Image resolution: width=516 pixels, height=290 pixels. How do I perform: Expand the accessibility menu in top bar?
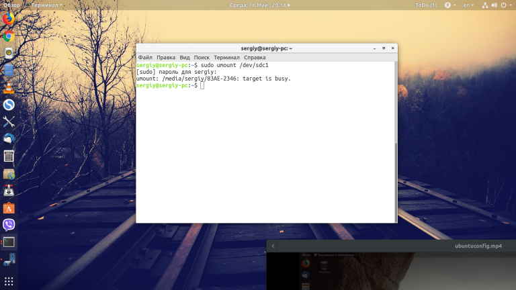[x=450, y=5]
